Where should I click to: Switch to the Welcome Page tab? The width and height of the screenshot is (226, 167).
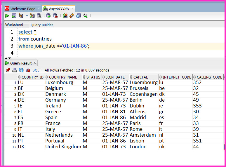(x=23, y=9)
